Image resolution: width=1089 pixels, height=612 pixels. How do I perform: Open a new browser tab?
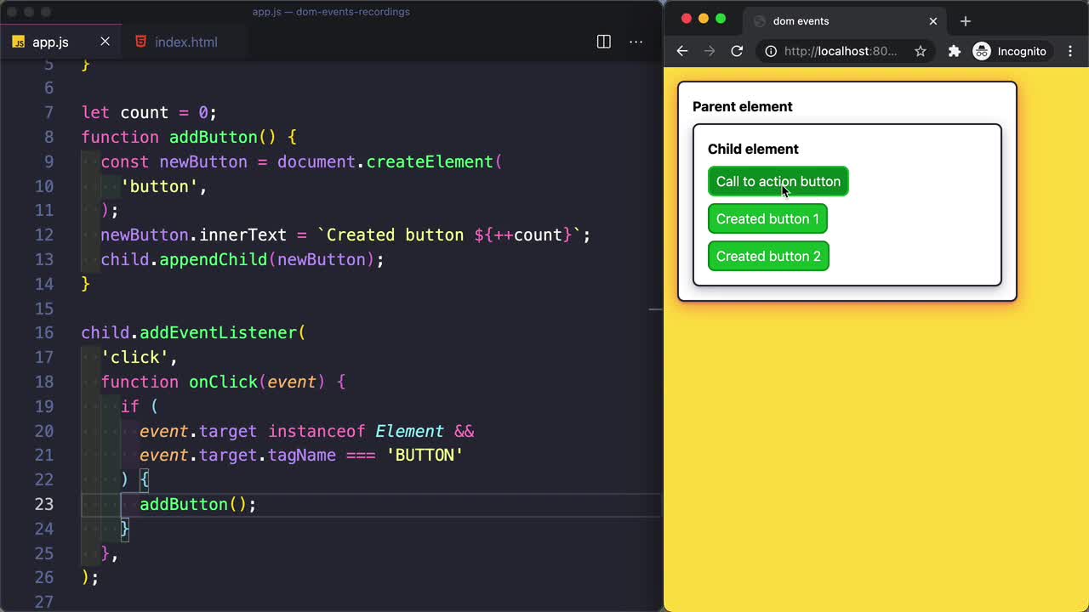(x=965, y=21)
